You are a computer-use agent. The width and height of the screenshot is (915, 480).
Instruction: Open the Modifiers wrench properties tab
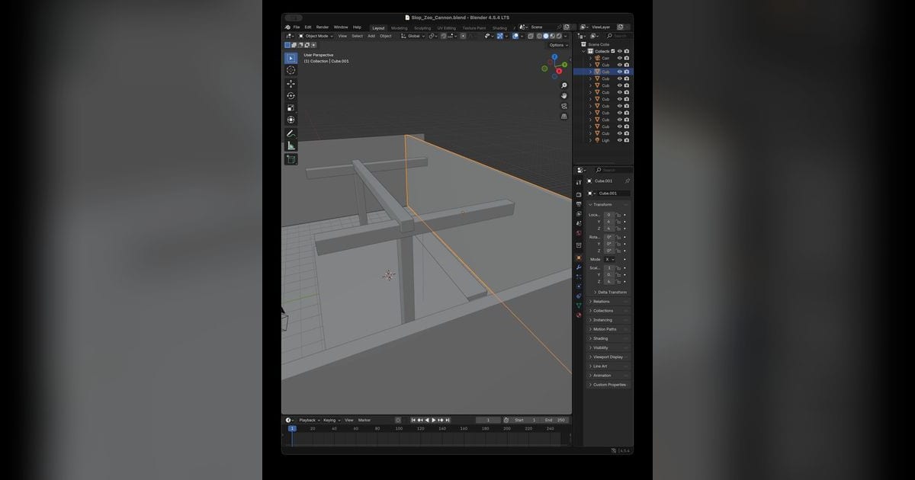(x=579, y=267)
